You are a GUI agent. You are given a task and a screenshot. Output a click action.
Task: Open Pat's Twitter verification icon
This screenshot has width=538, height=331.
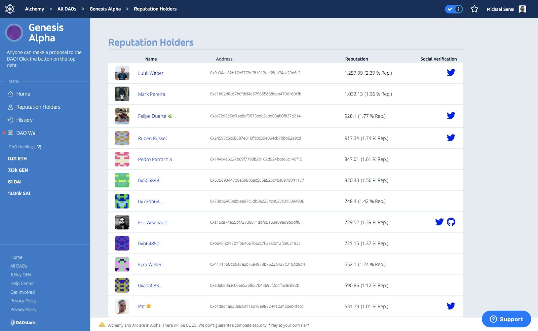(x=451, y=306)
